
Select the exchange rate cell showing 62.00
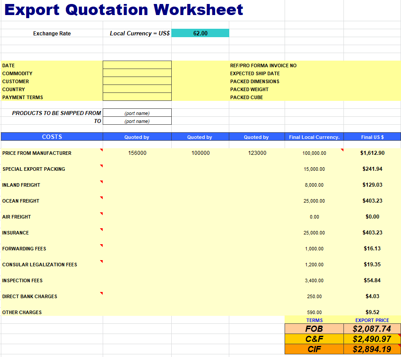point(200,33)
